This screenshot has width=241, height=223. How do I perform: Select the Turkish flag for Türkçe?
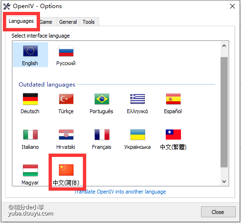66,99
